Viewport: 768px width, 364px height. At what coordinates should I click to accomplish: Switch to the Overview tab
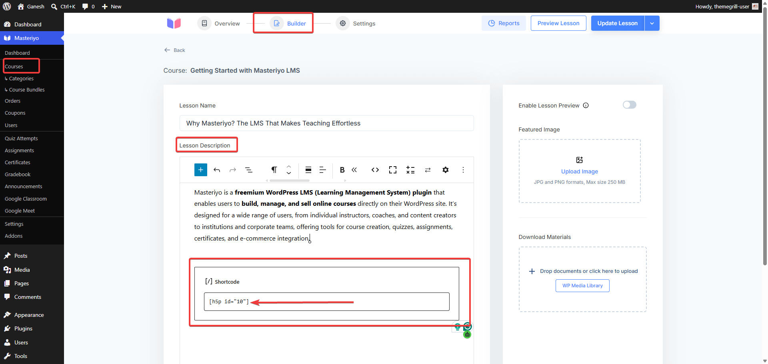coord(219,24)
